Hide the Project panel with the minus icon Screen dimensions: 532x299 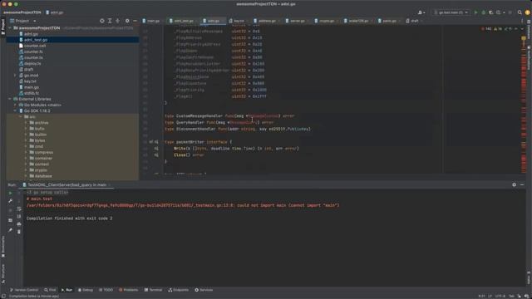(135, 21)
